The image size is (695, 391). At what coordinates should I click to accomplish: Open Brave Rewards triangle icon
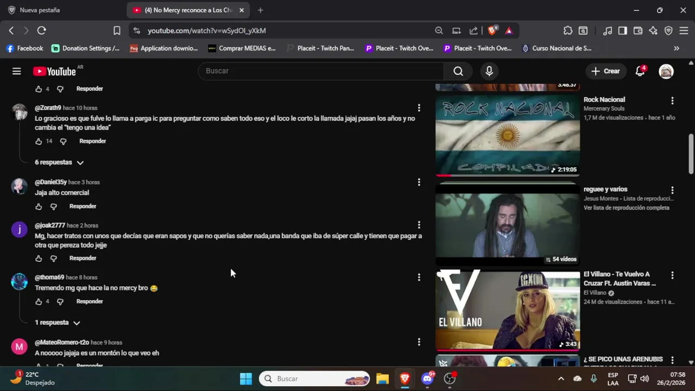(509, 30)
